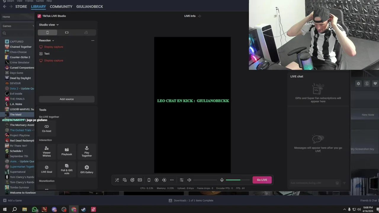
Task: Open the image and music overlay tool
Action: [125, 180]
